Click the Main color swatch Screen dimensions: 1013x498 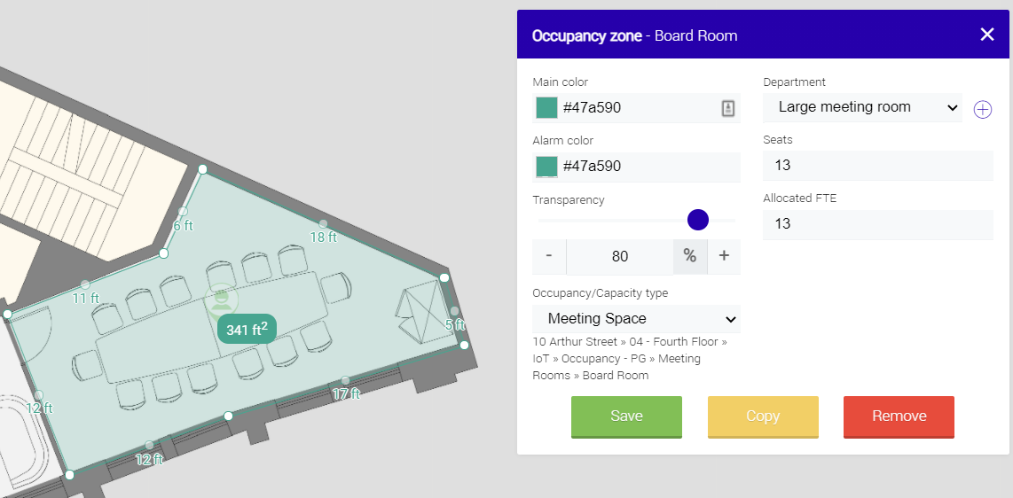pos(546,108)
